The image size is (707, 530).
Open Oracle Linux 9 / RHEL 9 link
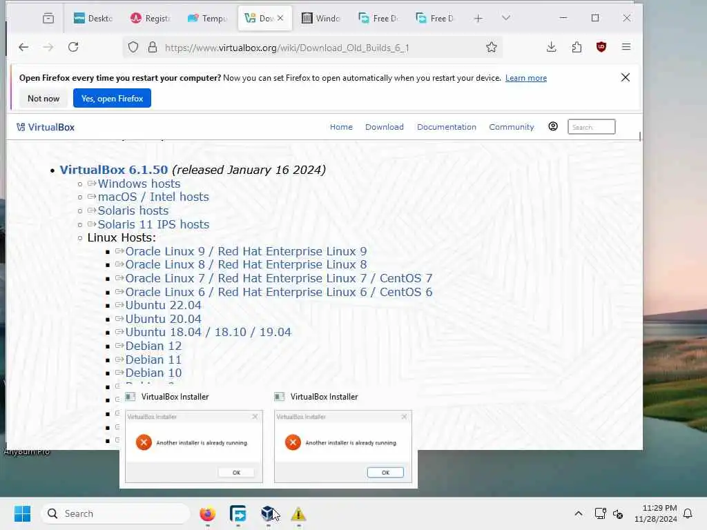[x=246, y=251]
